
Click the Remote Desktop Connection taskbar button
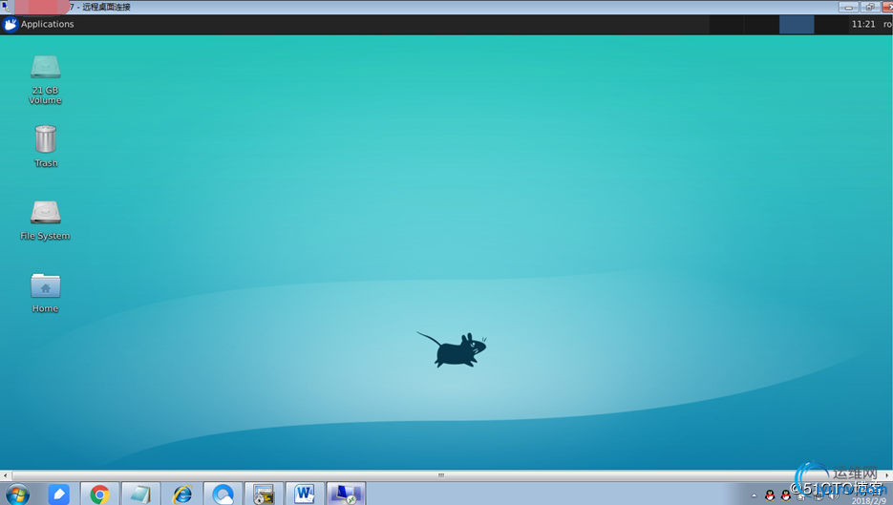pos(346,494)
